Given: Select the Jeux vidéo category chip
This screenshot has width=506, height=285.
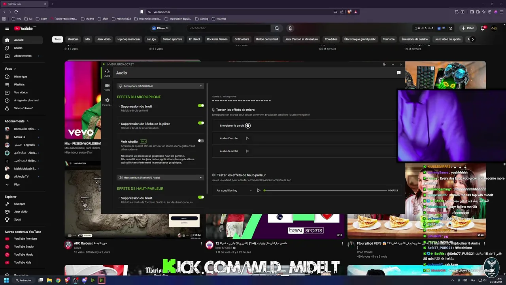Looking at the screenshot, I should (104, 39).
